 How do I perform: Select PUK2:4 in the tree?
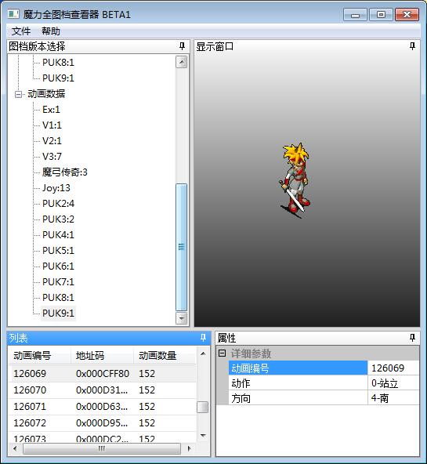58,204
